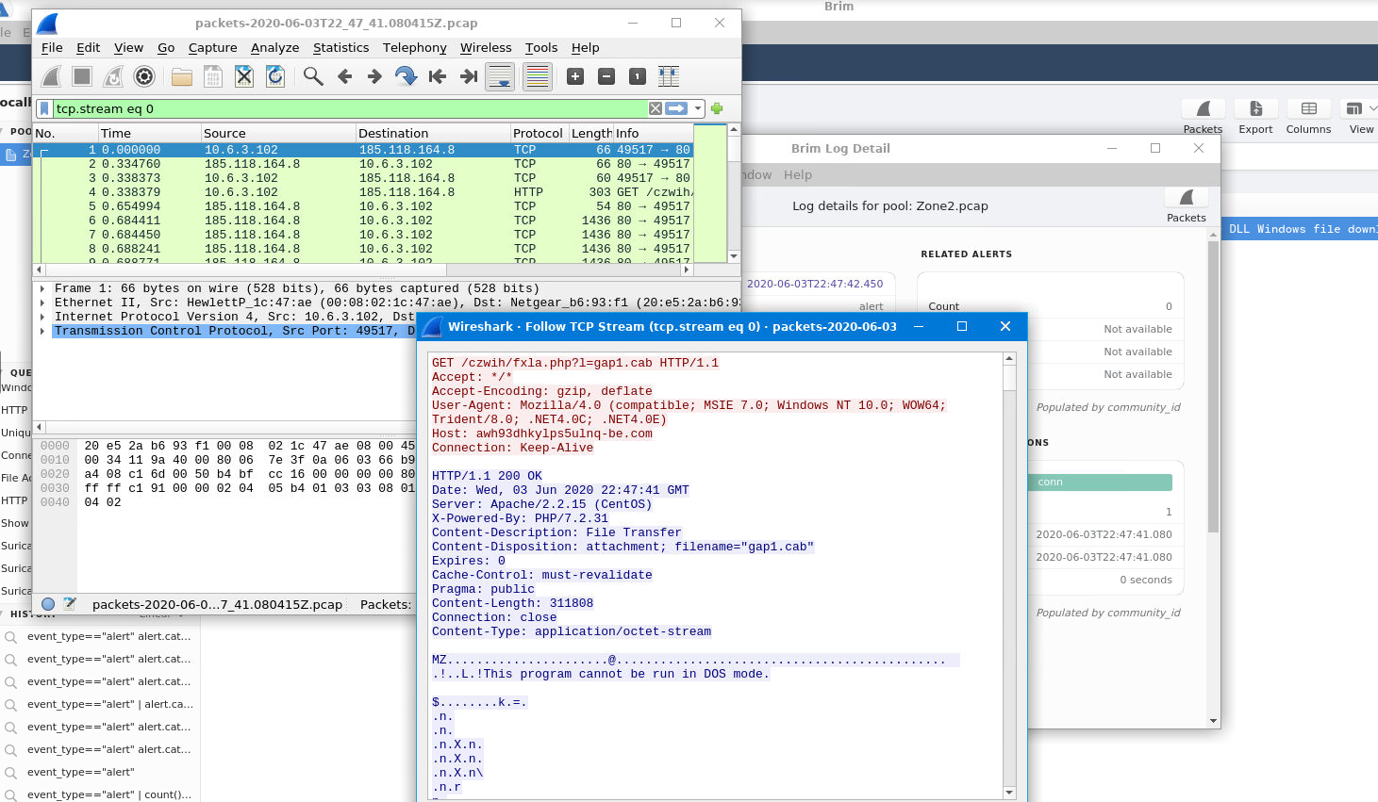This screenshot has width=1378, height=802.
Task: Open a capture file folder icon
Action: click(182, 77)
